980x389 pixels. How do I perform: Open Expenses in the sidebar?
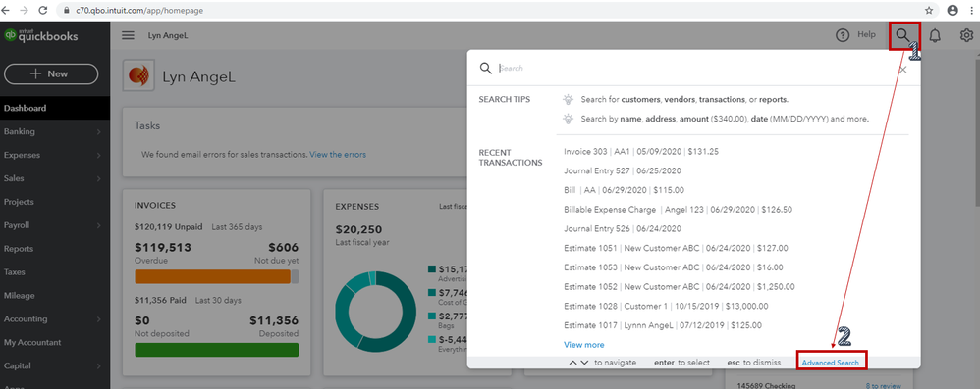pyautogui.click(x=22, y=155)
